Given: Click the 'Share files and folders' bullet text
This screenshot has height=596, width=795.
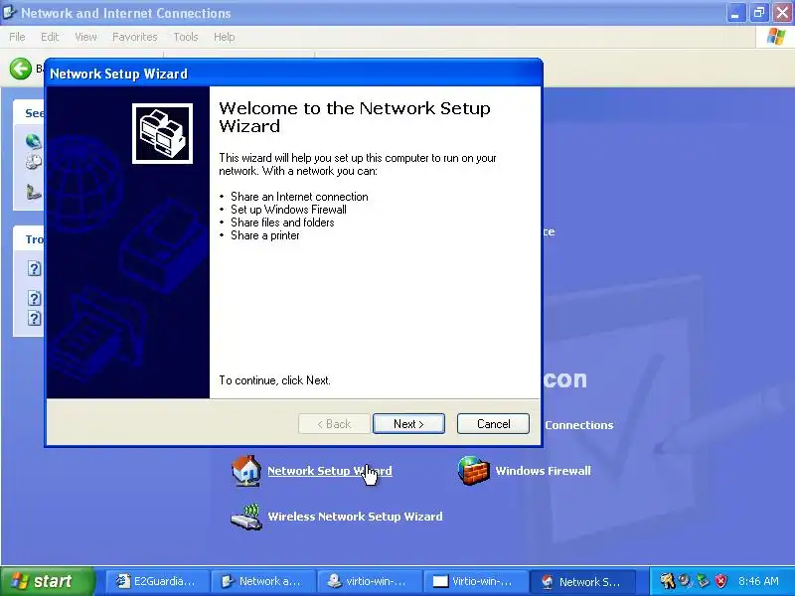Looking at the screenshot, I should [x=282, y=223].
